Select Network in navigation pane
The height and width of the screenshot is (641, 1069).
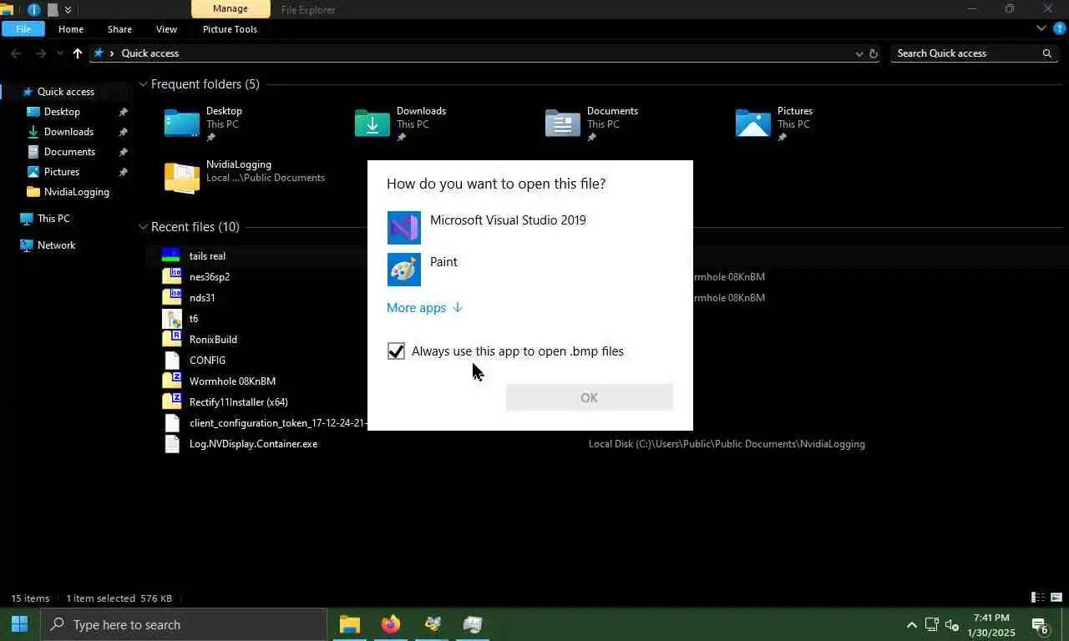[x=56, y=245]
